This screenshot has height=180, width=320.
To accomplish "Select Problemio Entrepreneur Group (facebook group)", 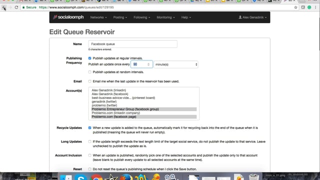I will (x=144, y=109).
